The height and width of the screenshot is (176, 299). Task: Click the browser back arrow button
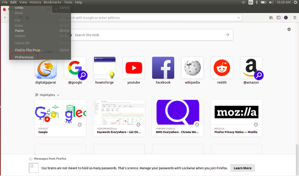point(5,18)
